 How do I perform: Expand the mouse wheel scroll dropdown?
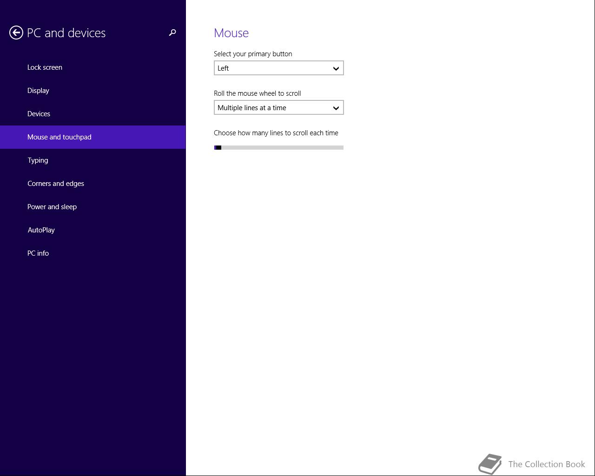[x=278, y=107]
